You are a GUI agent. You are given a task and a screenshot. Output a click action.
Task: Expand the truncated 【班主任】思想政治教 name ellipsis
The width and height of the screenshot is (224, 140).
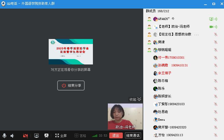point(196,35)
